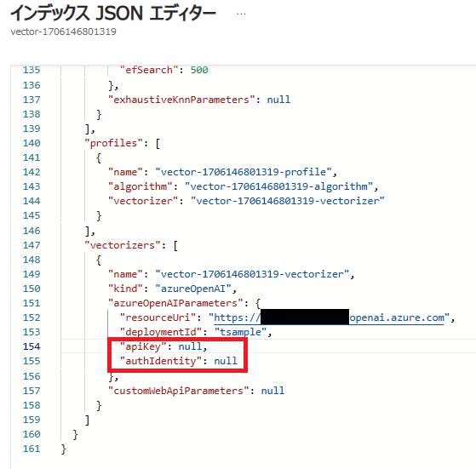Click the "kind" key on line 150
This screenshot has width=476, height=469.
125,289
